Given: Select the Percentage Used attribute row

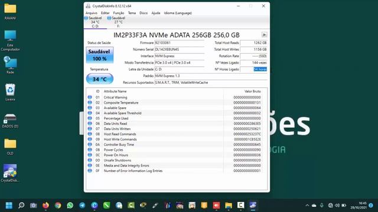Looking at the screenshot, I should point(175,118).
